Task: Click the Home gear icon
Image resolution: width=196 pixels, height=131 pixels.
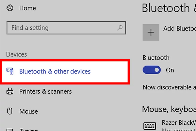Action: pyautogui.click(x=9, y=8)
